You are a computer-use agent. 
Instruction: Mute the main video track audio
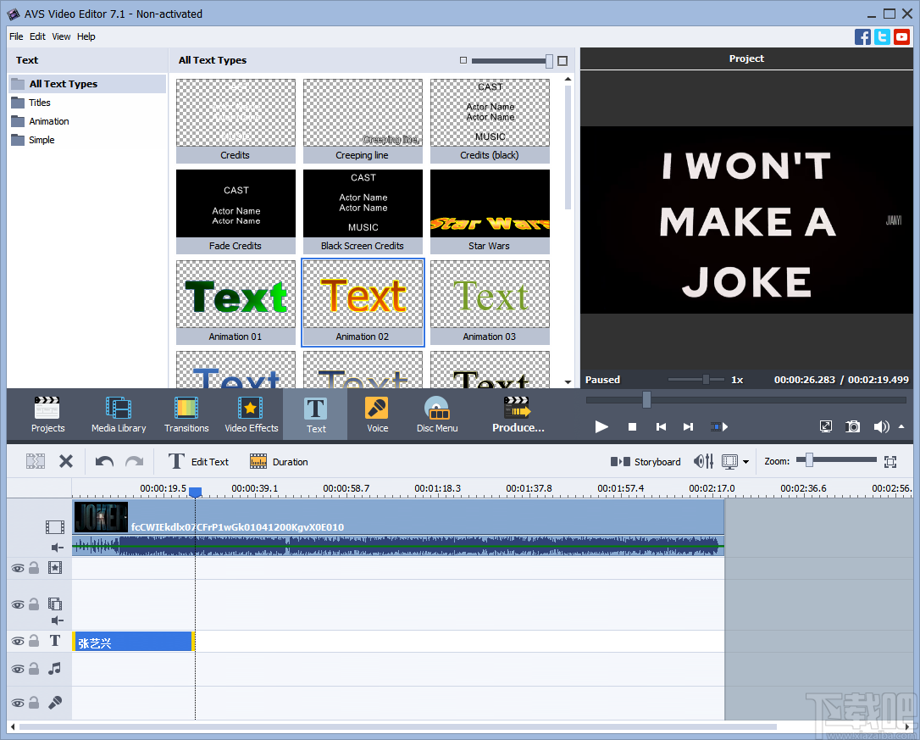tap(57, 548)
